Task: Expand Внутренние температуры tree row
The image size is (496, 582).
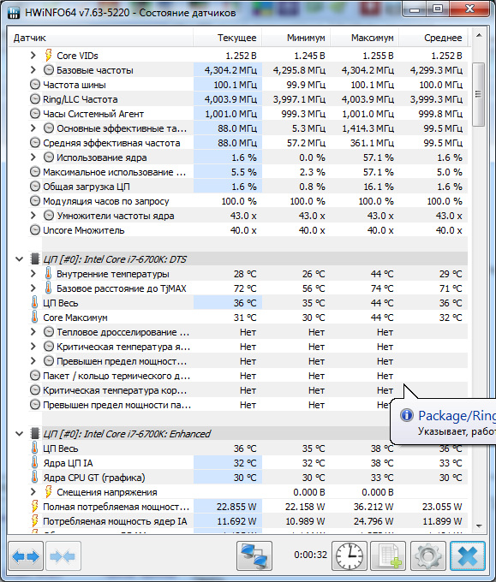Action: pos(33,274)
